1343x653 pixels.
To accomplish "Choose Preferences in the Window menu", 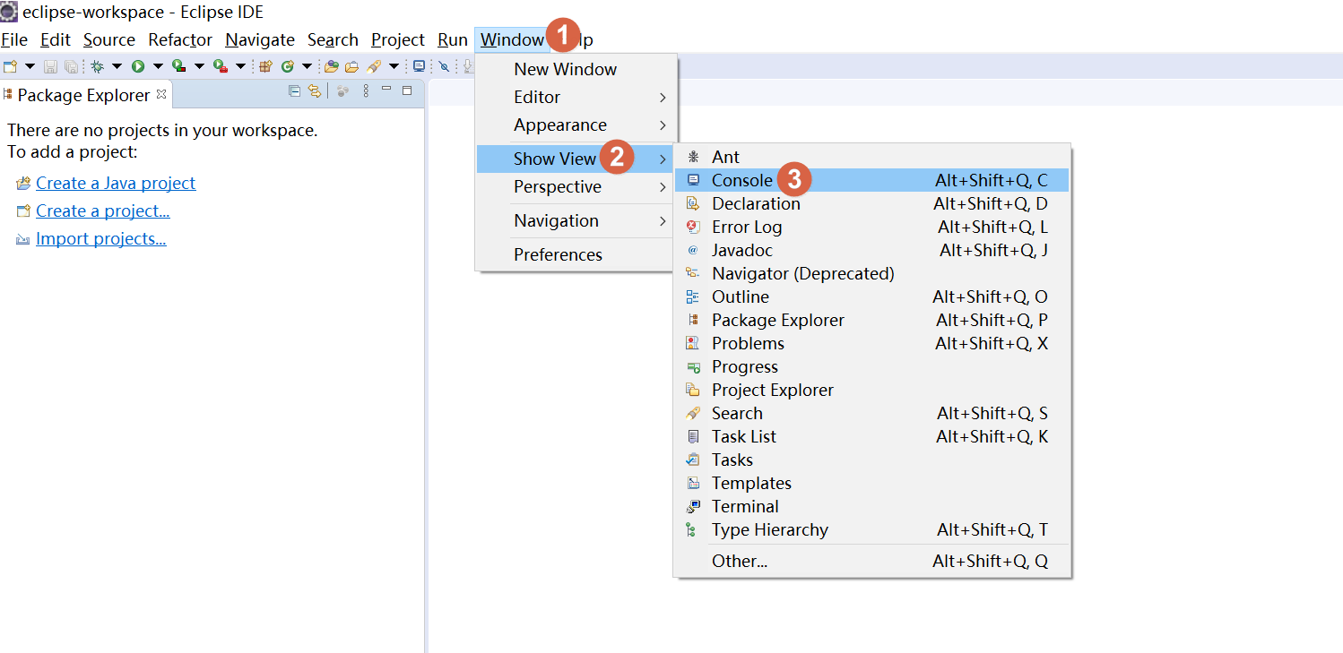I will coord(558,254).
